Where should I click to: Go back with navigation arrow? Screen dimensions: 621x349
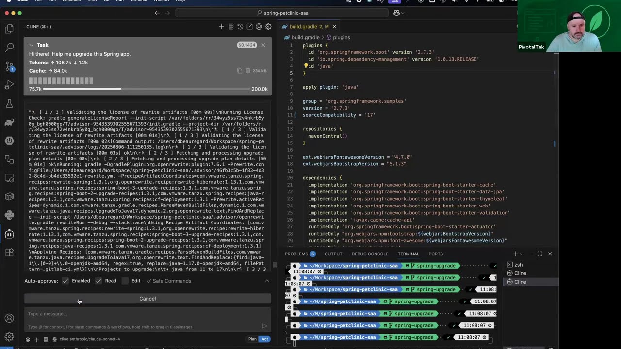click(x=157, y=13)
